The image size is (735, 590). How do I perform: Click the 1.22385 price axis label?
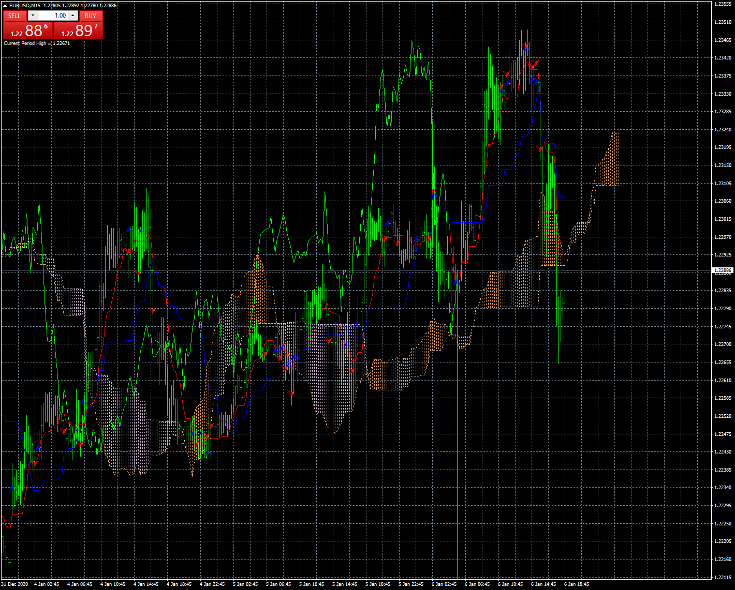click(x=723, y=470)
